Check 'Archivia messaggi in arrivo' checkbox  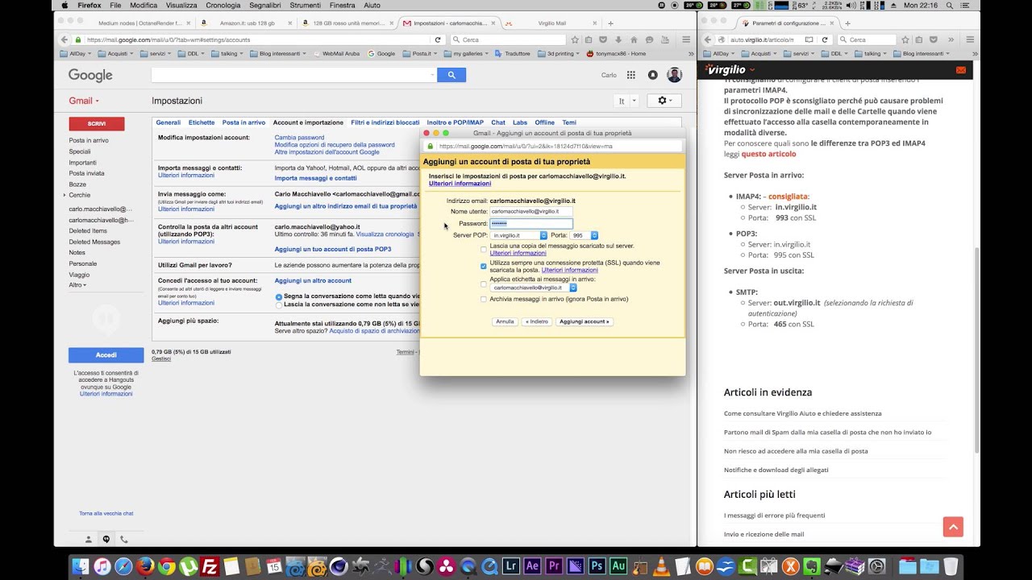pos(484,299)
